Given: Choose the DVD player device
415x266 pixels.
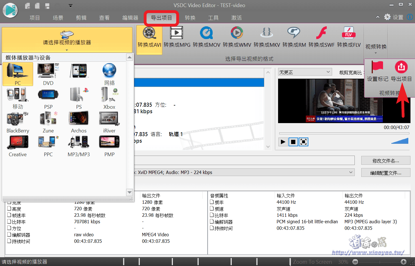Looking at the screenshot, I should 48,74.
